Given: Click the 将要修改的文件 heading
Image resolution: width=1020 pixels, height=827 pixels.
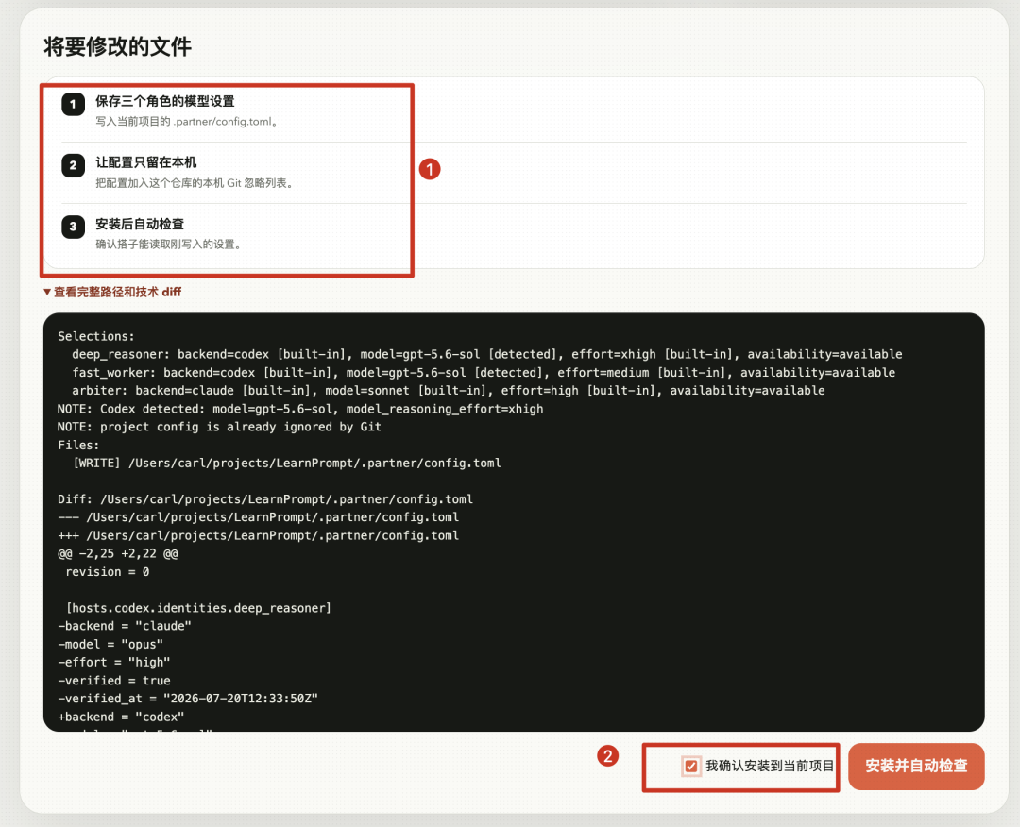Looking at the screenshot, I should [118, 46].
